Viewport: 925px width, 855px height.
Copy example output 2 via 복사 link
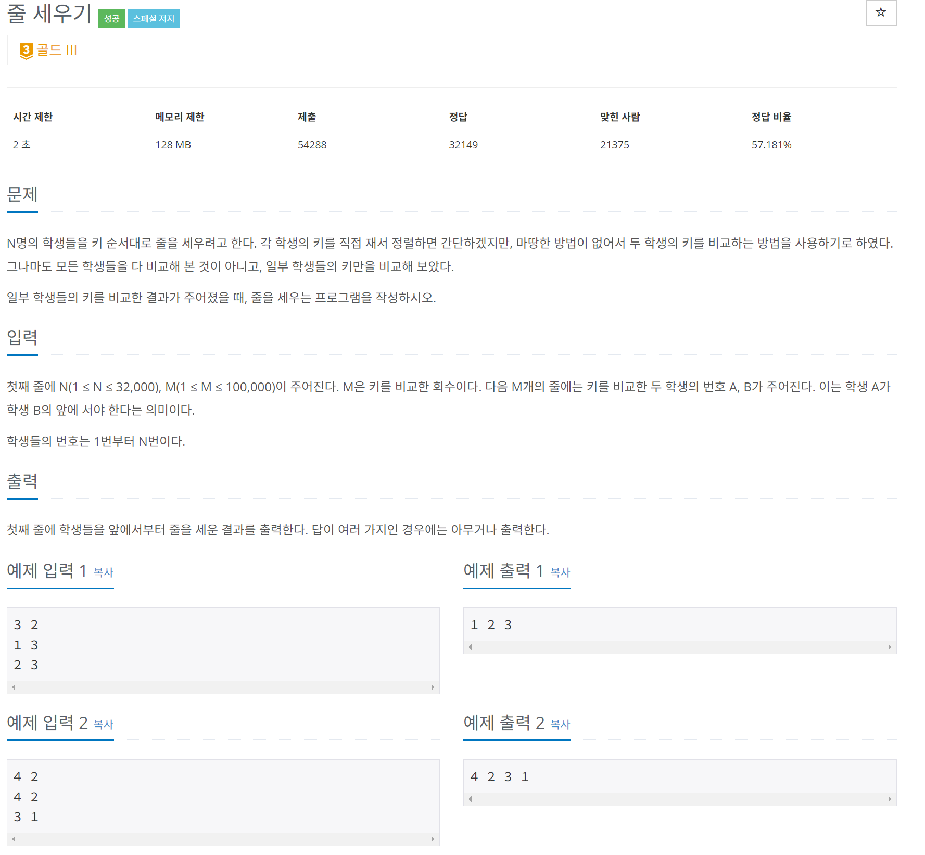(x=560, y=724)
